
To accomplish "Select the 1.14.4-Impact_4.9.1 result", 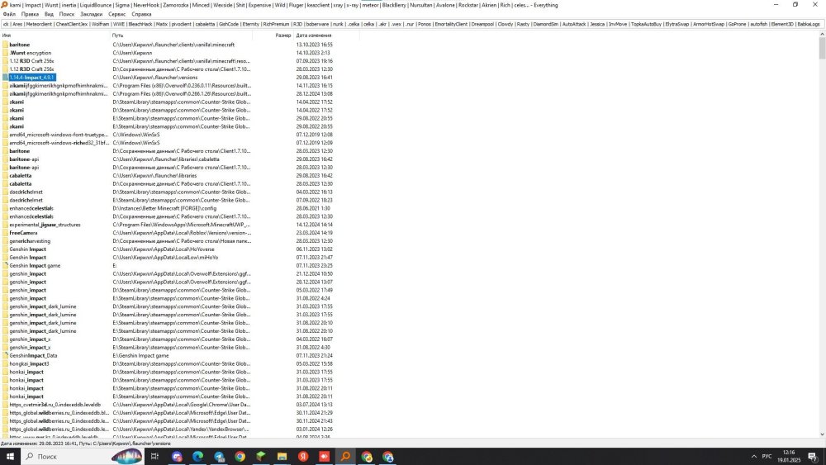I will pyautogui.click(x=32, y=78).
